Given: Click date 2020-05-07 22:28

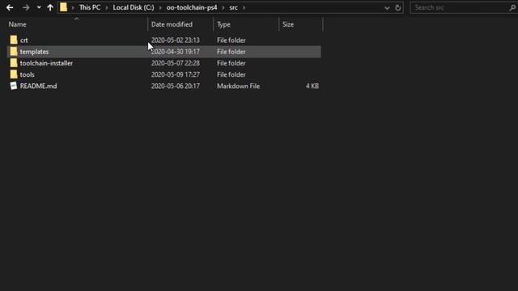Looking at the screenshot, I should pos(176,63).
